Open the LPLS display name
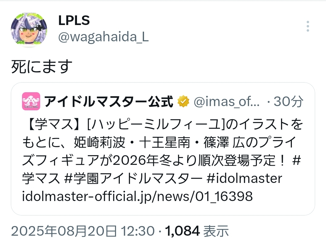Image resolution: width=326 pixels, height=242 pixels. pyautogui.click(x=74, y=20)
